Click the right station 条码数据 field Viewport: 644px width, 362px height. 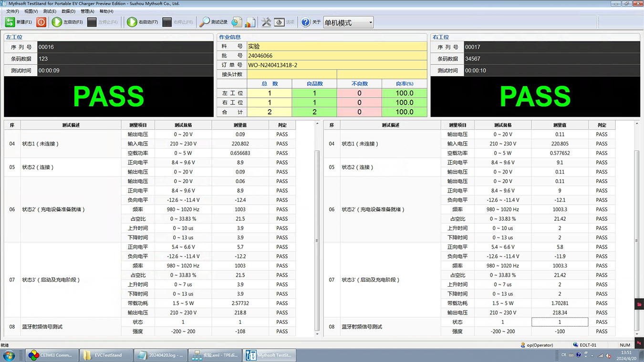(551, 59)
